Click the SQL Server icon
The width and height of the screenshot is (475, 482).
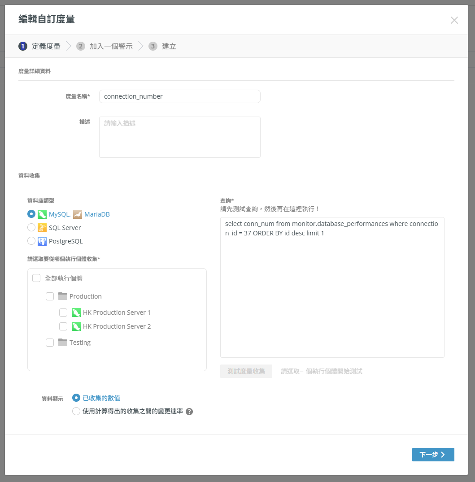[42, 228]
